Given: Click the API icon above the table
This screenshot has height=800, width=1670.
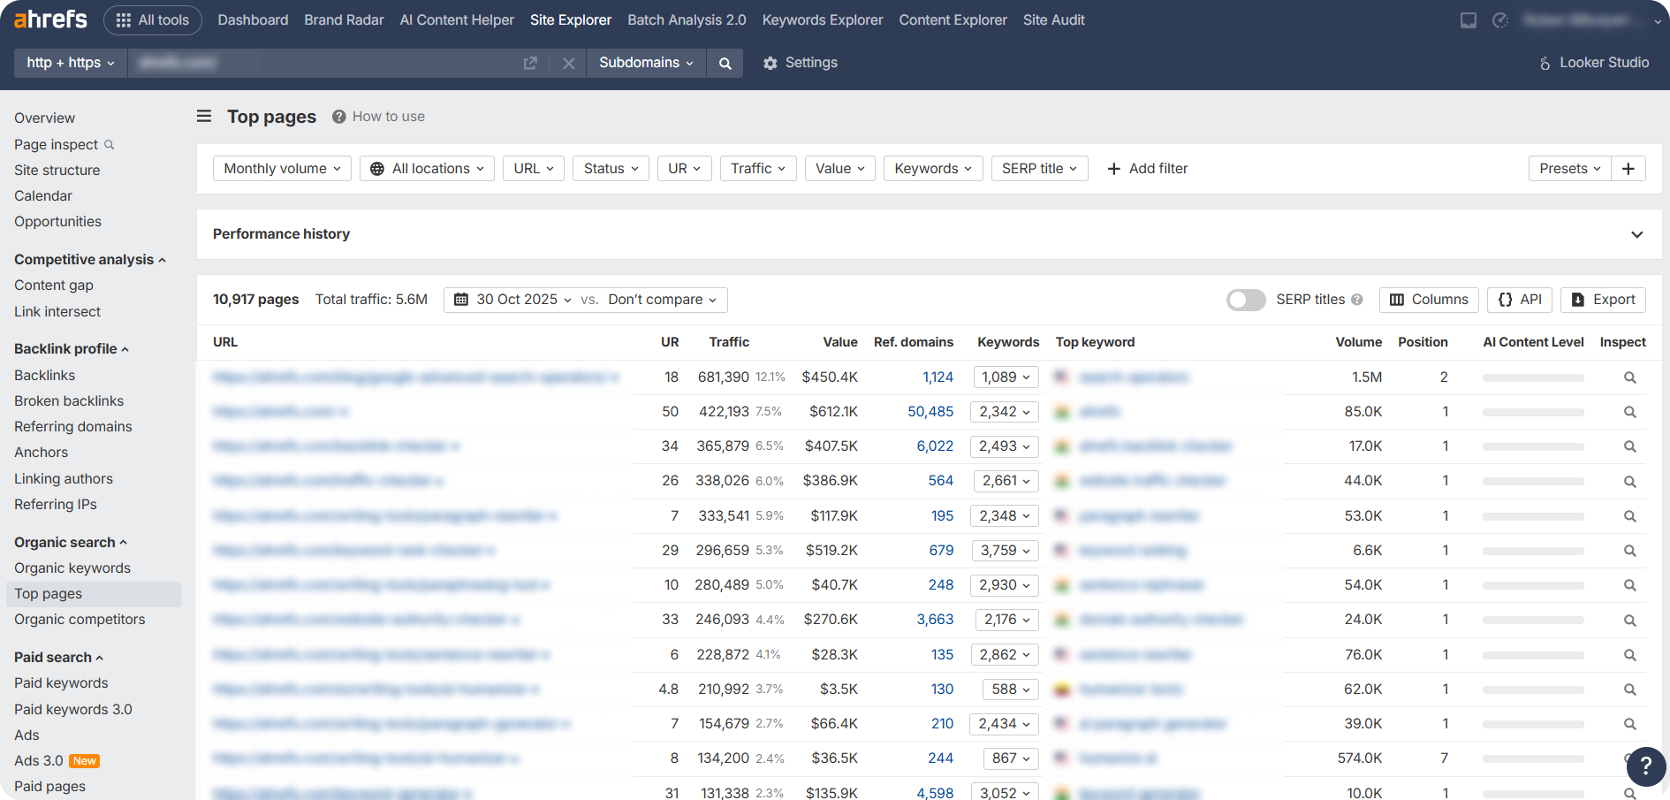Looking at the screenshot, I should click(1519, 300).
